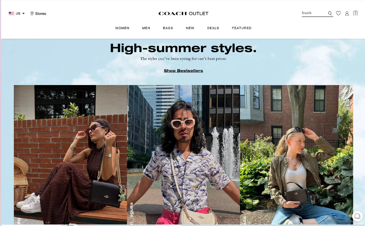Click the US flag icon
The width and height of the screenshot is (365, 226).
click(x=12, y=13)
